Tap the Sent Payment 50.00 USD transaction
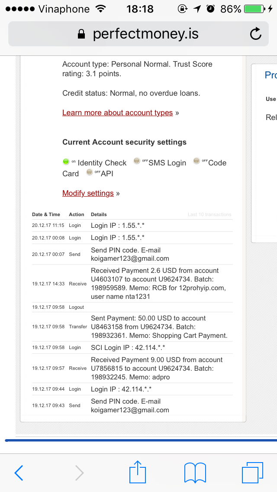The image size is (277, 492). pos(159,327)
